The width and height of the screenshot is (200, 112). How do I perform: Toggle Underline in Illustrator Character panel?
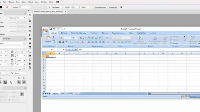pos(20,69)
